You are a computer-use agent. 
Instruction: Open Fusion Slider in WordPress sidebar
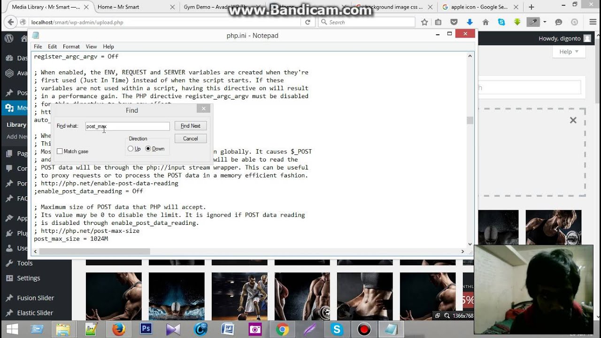[35, 298]
